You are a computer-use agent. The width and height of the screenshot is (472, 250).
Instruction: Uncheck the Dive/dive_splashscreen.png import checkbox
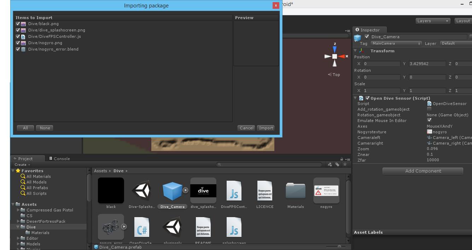tap(18, 30)
